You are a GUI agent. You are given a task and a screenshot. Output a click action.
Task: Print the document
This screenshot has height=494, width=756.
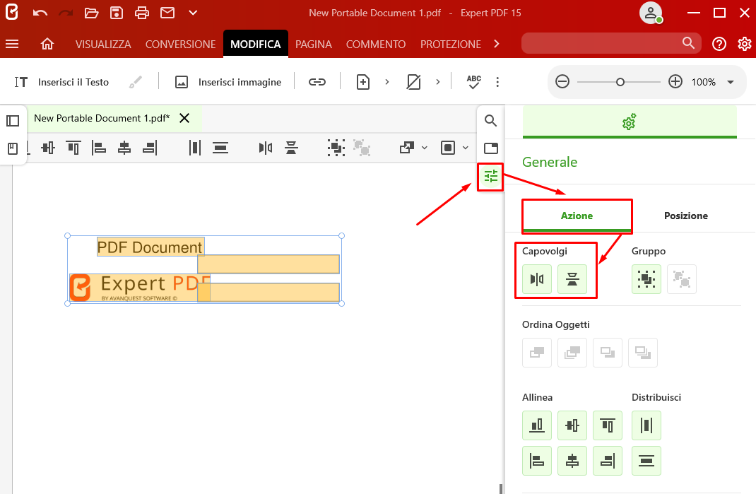tap(142, 13)
